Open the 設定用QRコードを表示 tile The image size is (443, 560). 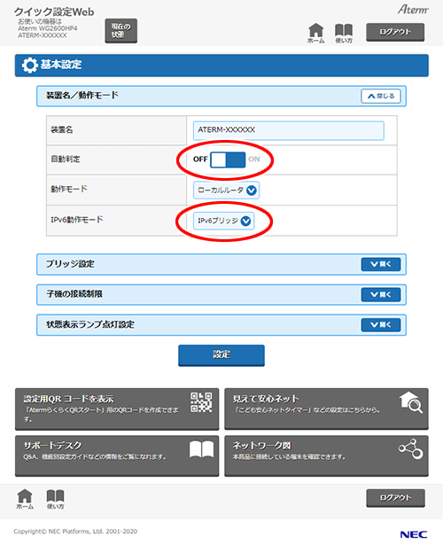point(117,409)
